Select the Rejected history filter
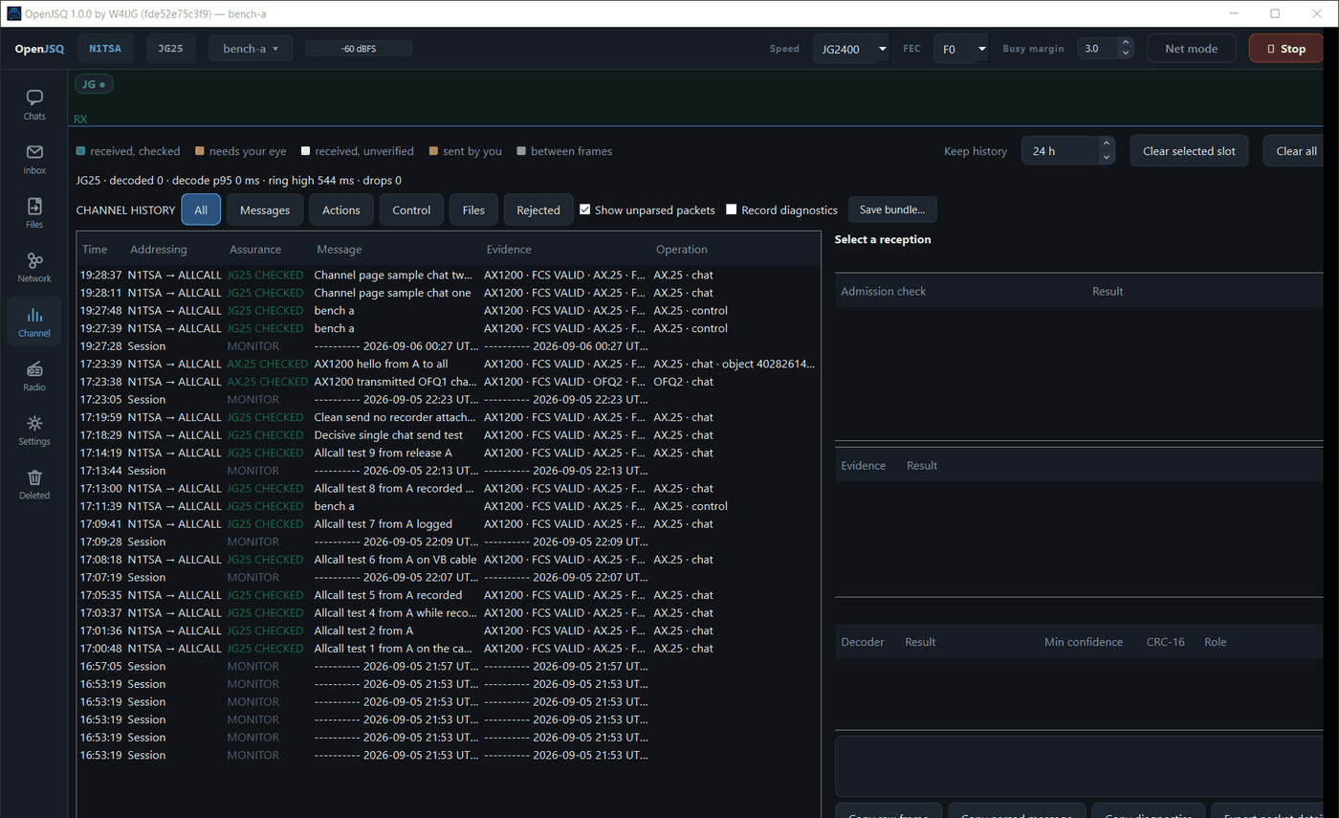The width and height of the screenshot is (1339, 818). (x=538, y=210)
